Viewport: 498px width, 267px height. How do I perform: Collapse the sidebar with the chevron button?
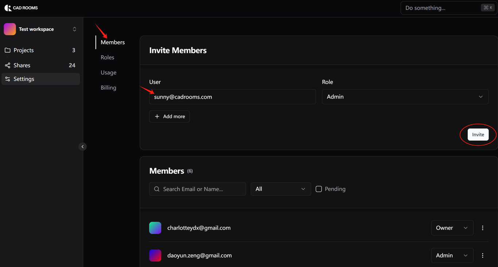pos(82,146)
